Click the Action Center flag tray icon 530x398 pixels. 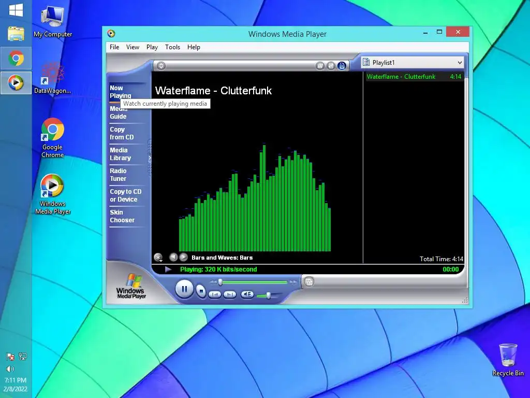coord(10,357)
